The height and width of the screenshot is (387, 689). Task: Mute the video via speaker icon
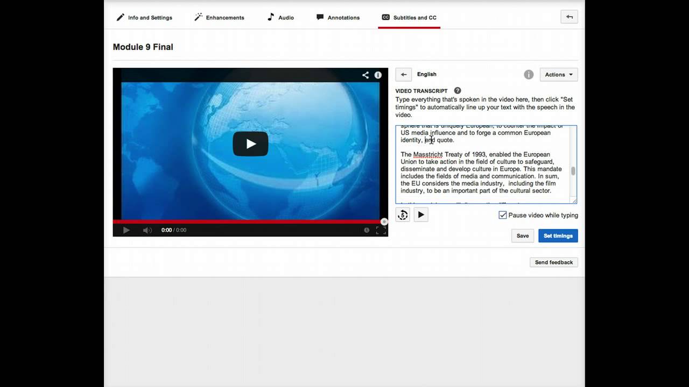tap(147, 230)
